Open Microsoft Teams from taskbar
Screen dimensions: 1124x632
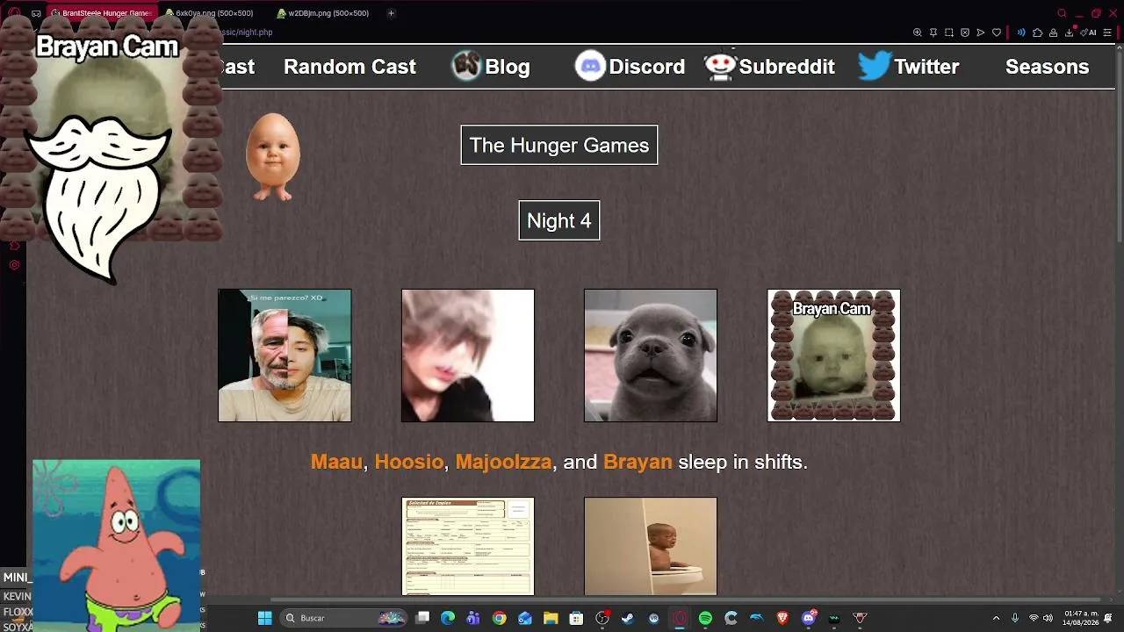(473, 618)
